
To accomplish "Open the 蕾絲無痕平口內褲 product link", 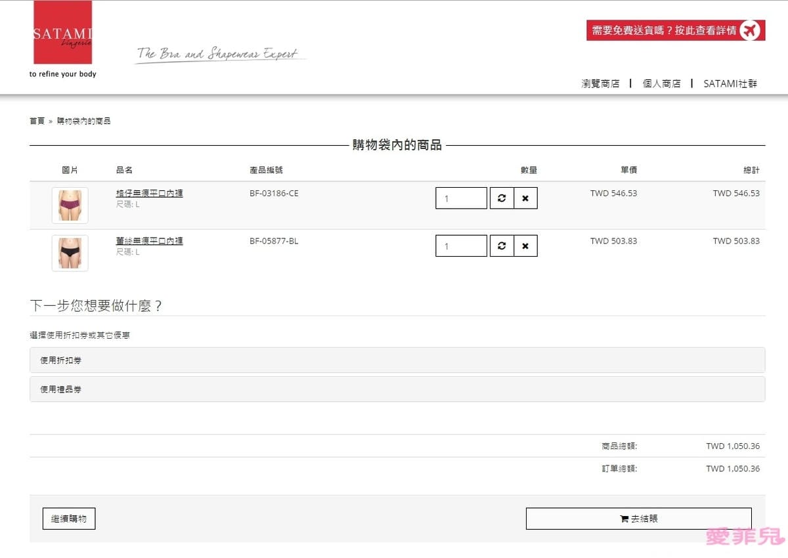I will tap(149, 241).
